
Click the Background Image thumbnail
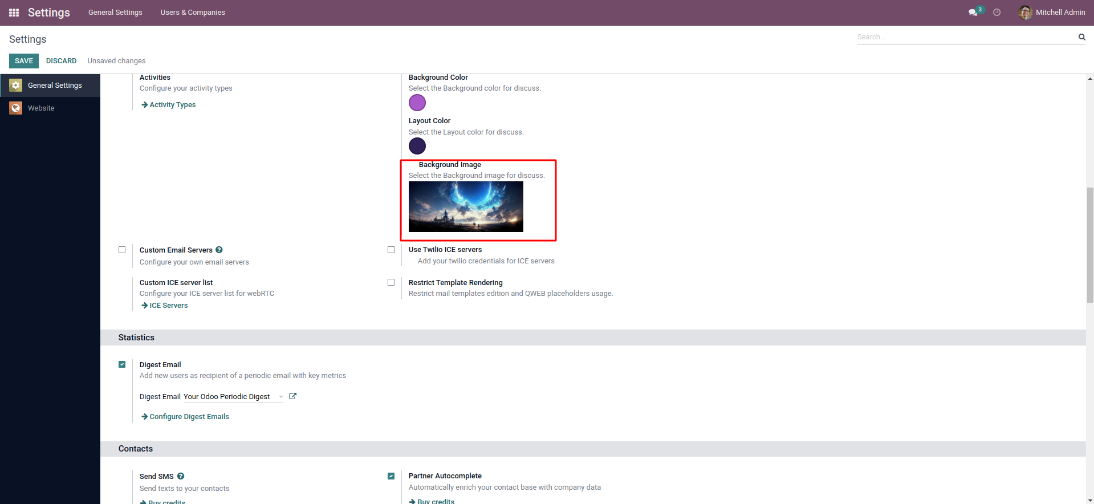466,206
